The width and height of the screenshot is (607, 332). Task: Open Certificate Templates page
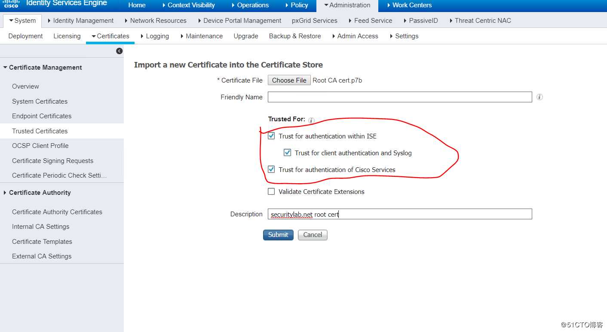click(42, 242)
